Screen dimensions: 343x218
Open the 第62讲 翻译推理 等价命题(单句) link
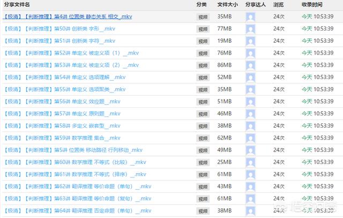(x=77, y=186)
